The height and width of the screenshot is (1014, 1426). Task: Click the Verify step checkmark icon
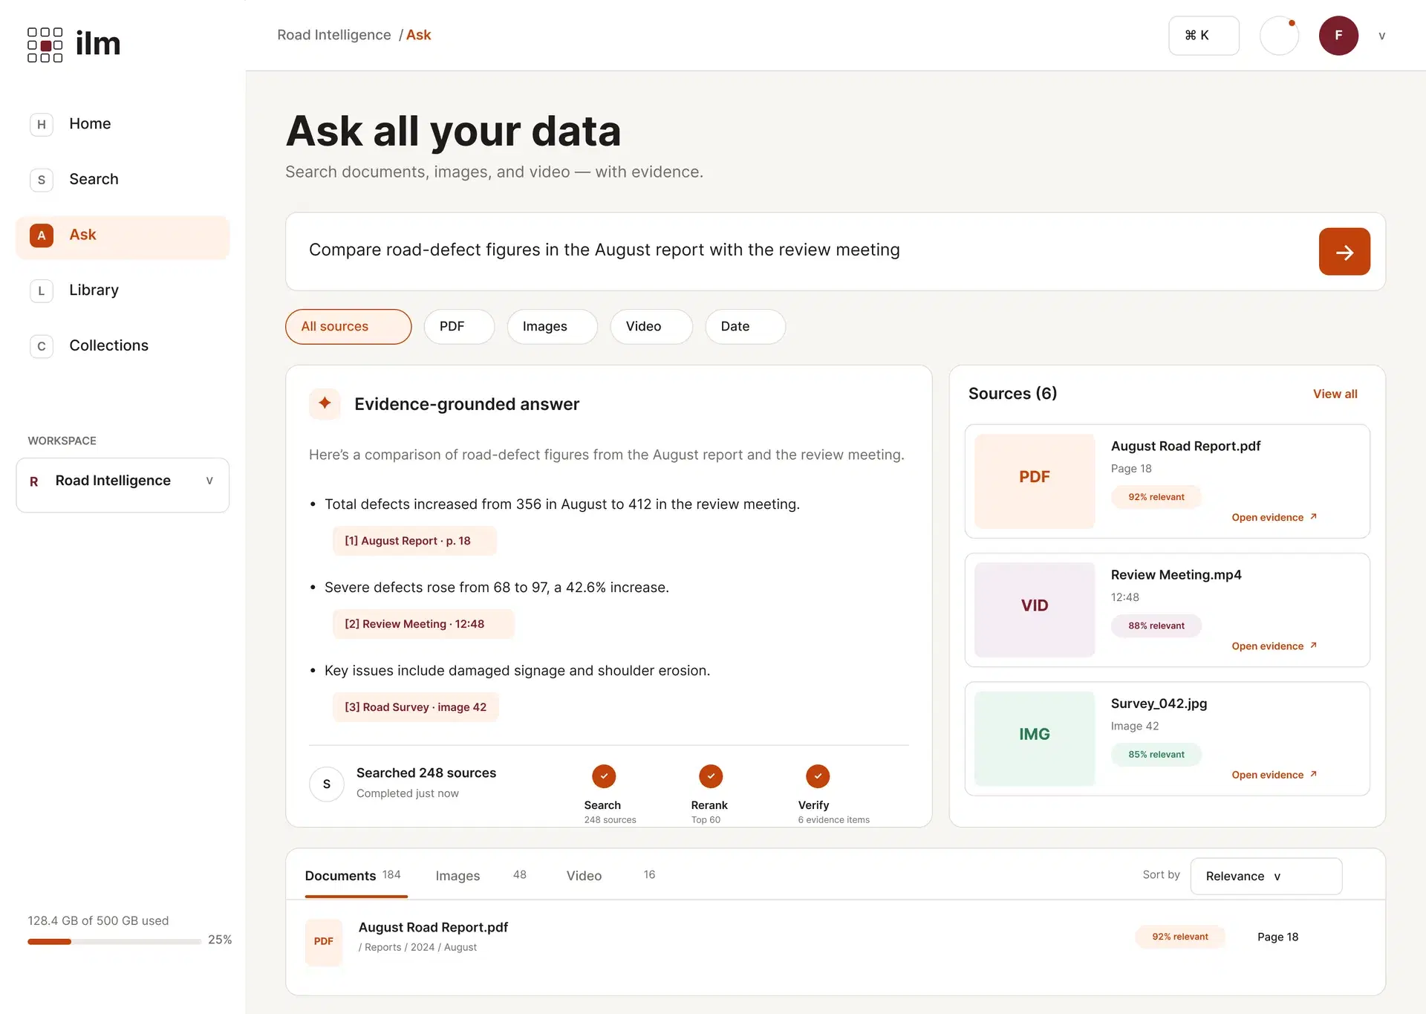click(x=818, y=776)
